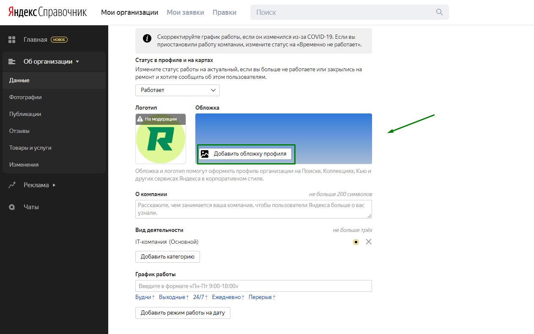This screenshot has height=334, width=534.
Task: Click the Об организации list icon
Action: [x=12, y=62]
